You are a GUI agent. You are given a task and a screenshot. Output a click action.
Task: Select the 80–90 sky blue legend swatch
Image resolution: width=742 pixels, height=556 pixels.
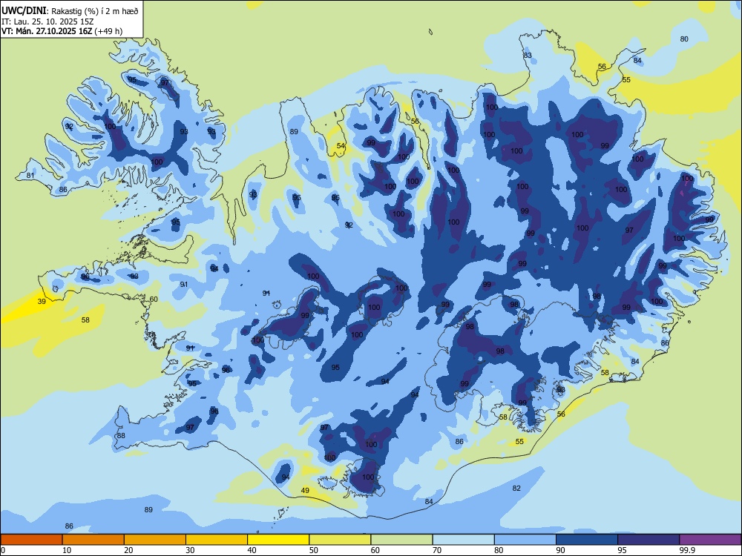[525, 540]
